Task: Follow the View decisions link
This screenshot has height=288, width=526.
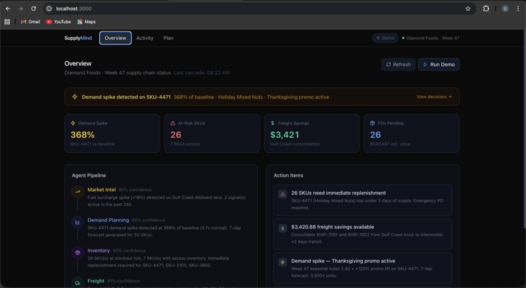Action: pyautogui.click(x=434, y=97)
